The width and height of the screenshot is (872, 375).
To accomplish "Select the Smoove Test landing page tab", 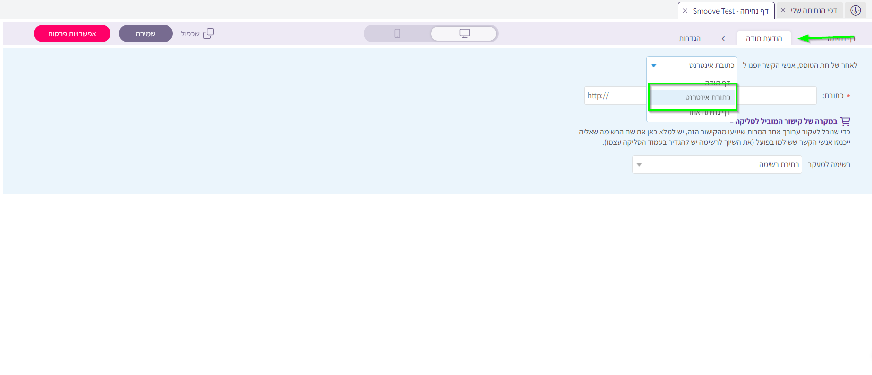I will click(x=730, y=11).
